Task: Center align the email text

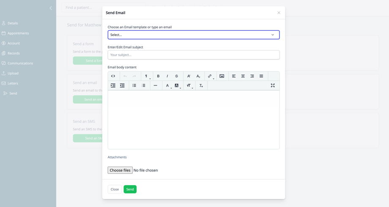Action: tap(243, 76)
